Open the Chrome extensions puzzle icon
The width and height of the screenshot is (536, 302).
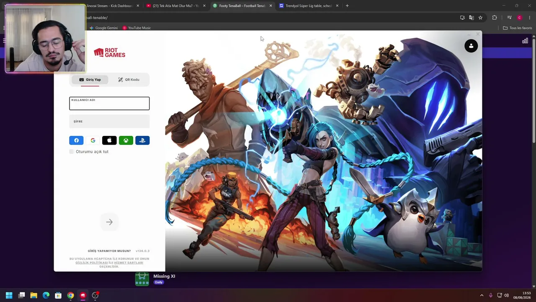(x=495, y=18)
